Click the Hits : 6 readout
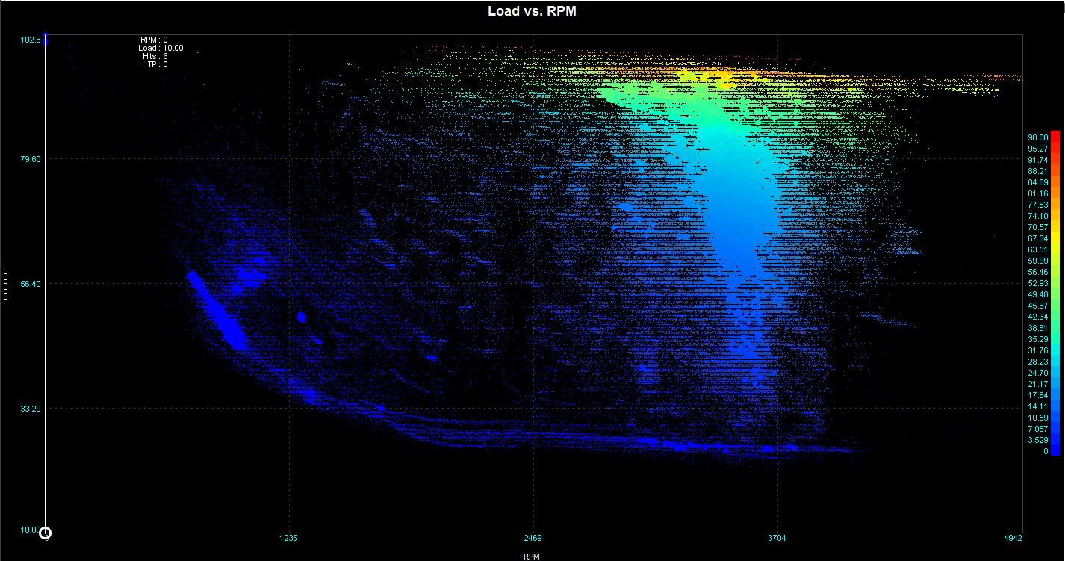The image size is (1065, 561). click(155, 56)
